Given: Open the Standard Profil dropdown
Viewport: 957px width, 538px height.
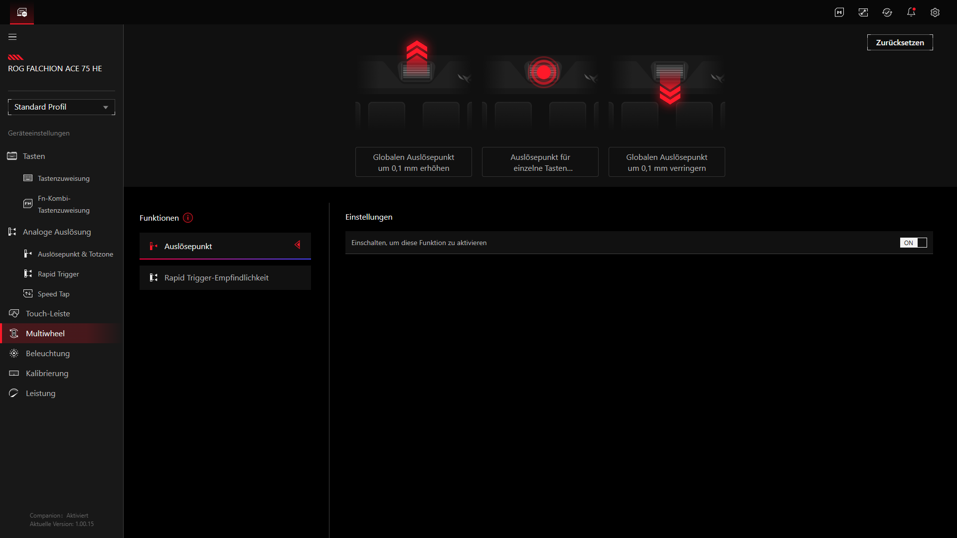Looking at the screenshot, I should coord(61,107).
